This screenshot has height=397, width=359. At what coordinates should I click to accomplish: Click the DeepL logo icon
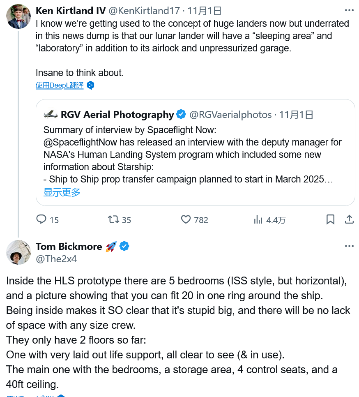coord(90,85)
